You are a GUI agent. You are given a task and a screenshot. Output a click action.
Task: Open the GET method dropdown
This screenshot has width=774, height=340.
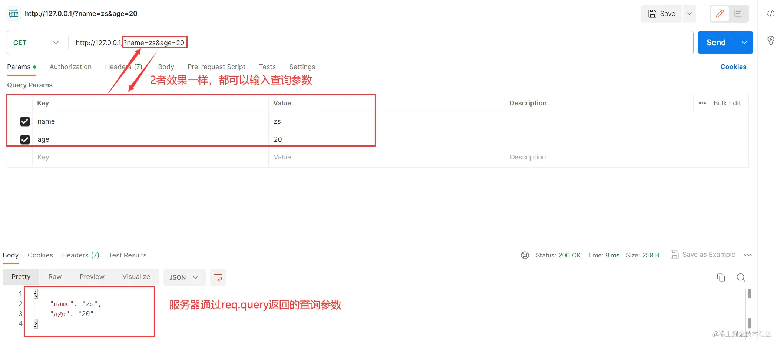[x=36, y=43]
